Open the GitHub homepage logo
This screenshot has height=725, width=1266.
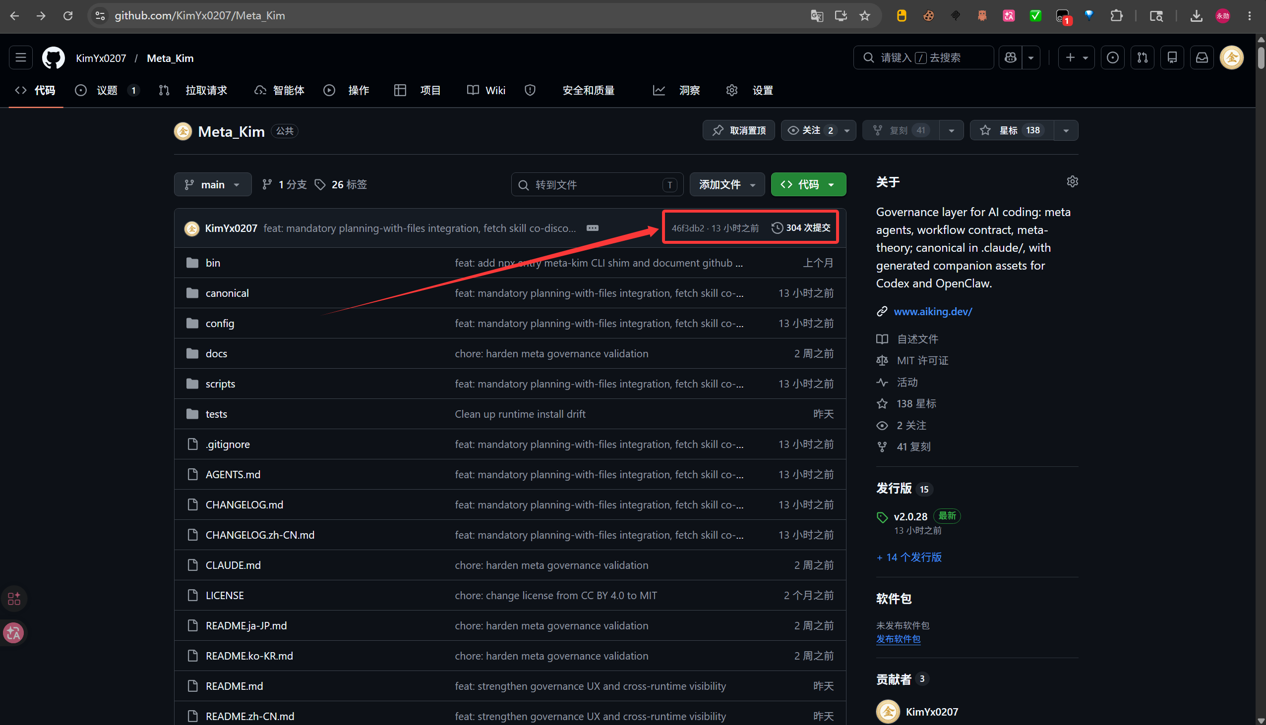[54, 58]
